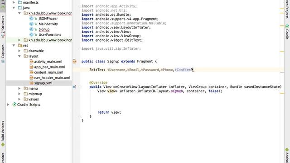Expand the drawable folder arrow
This screenshot has height=163, width=290.
(x=19, y=51)
